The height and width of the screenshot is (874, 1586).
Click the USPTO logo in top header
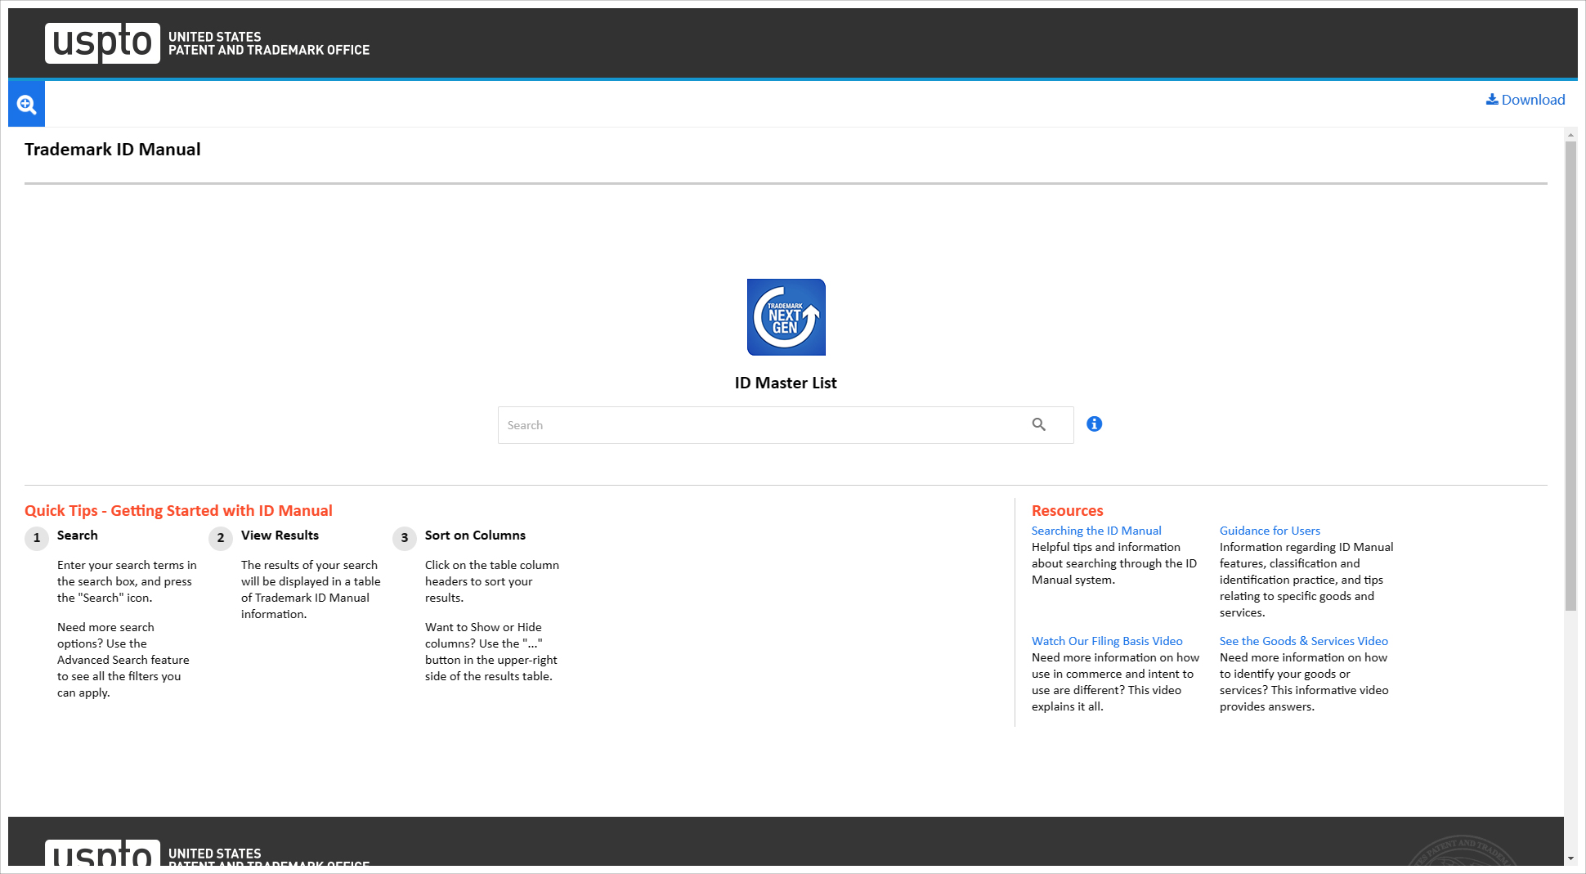[x=102, y=43]
